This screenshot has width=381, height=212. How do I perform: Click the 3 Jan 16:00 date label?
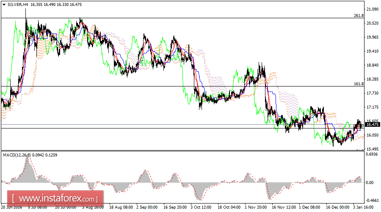pos(363,207)
